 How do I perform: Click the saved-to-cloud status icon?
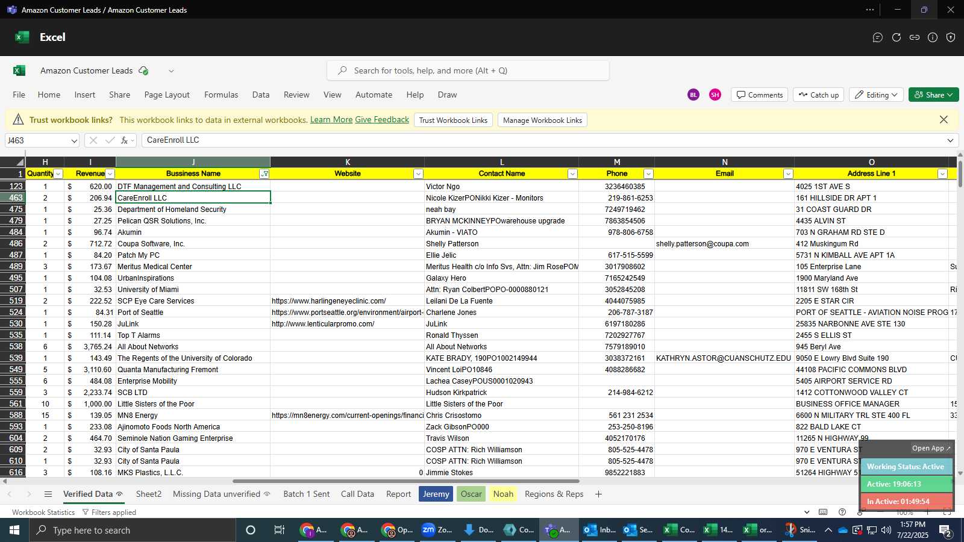click(x=143, y=70)
